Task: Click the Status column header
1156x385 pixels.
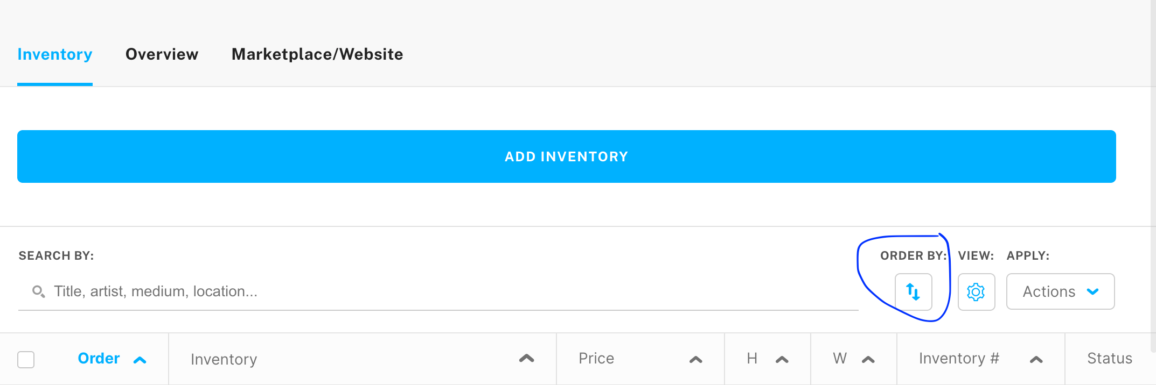Action: coord(1109,359)
